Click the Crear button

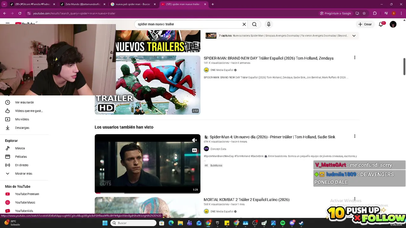click(365, 24)
